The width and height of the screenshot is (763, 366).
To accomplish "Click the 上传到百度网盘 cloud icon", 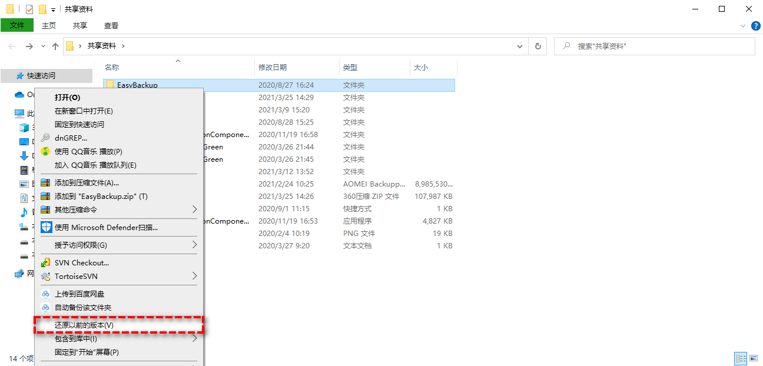I will coord(45,294).
